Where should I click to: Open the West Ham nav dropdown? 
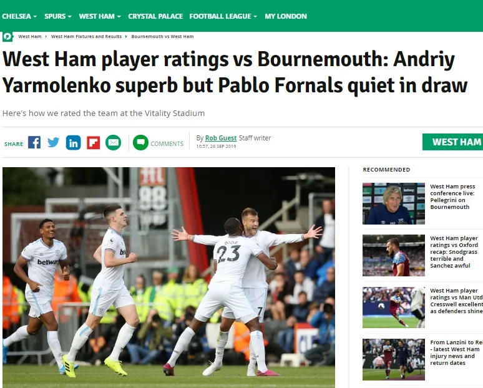tap(100, 16)
